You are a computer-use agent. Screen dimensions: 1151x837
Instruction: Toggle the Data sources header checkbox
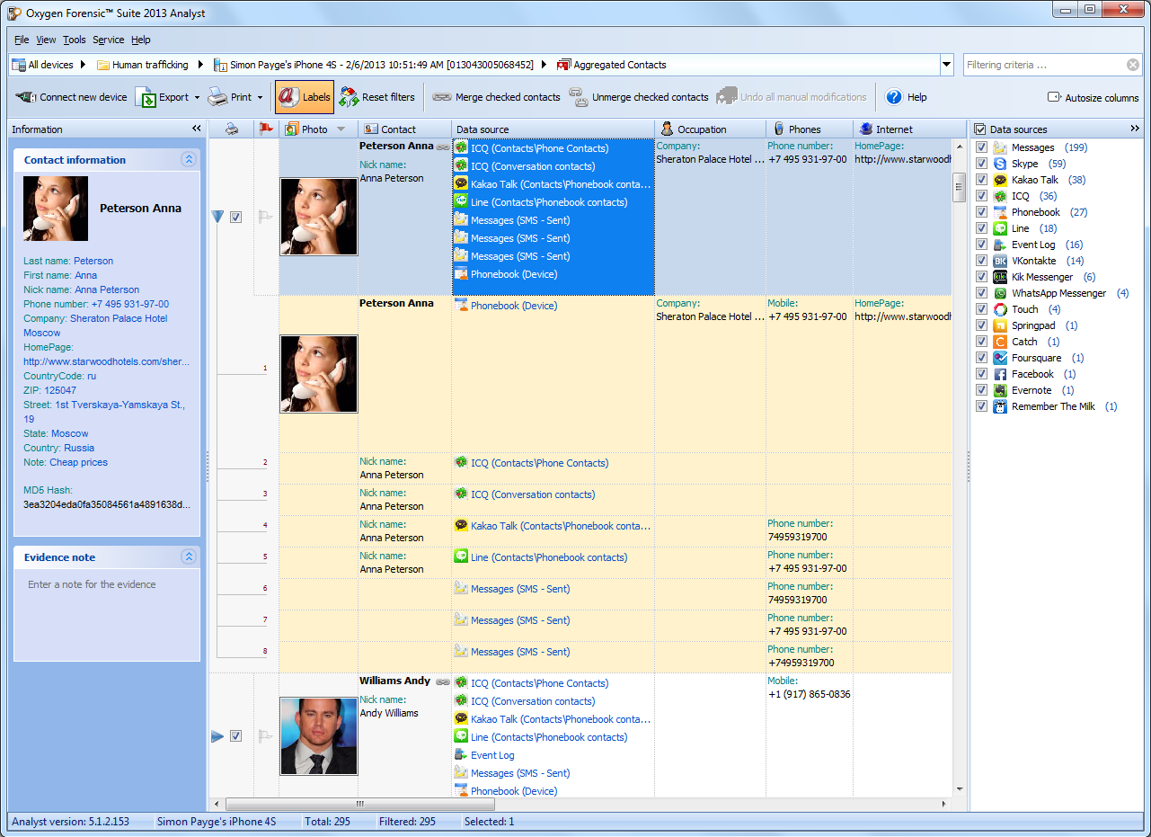tap(980, 129)
